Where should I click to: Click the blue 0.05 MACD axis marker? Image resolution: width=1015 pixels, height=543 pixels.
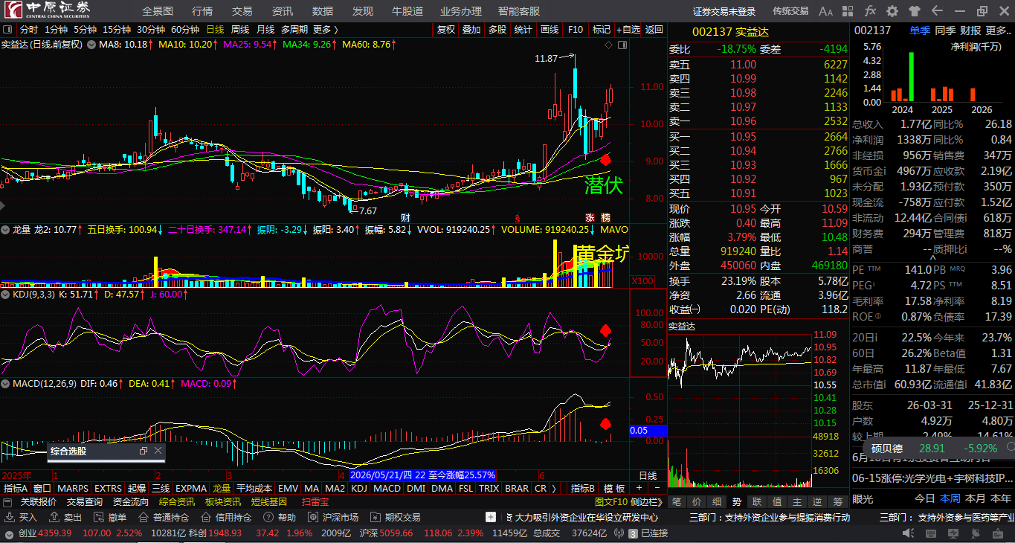tap(648, 431)
